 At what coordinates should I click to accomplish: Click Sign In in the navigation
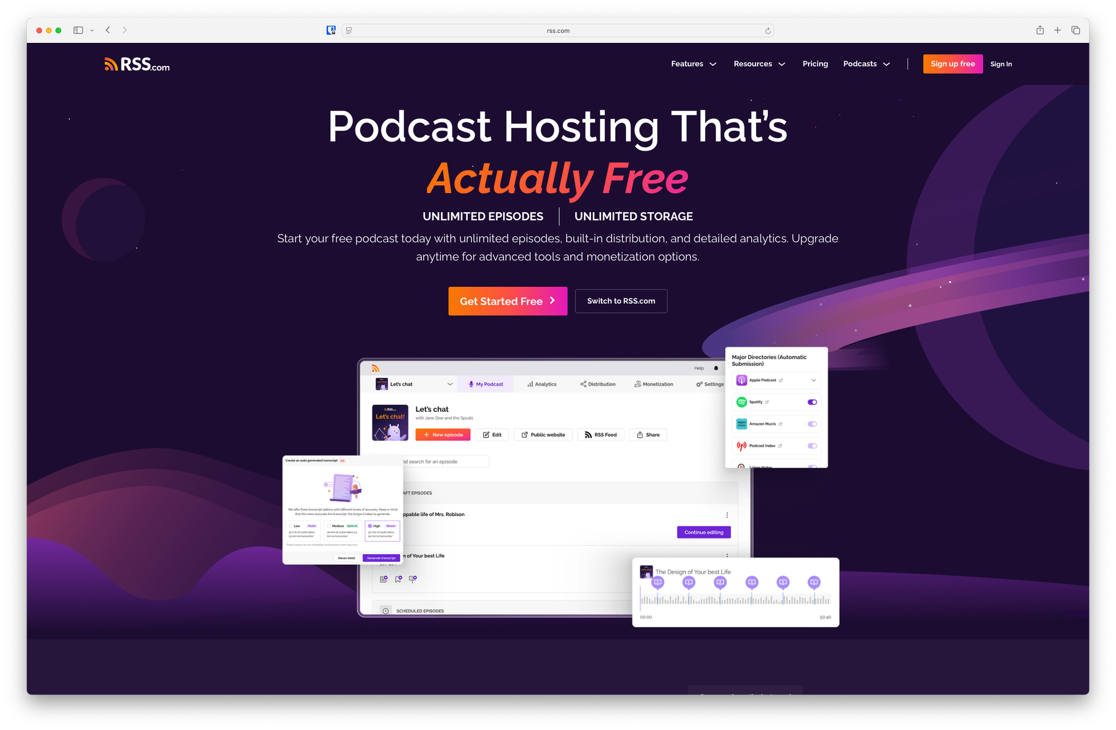(1000, 64)
